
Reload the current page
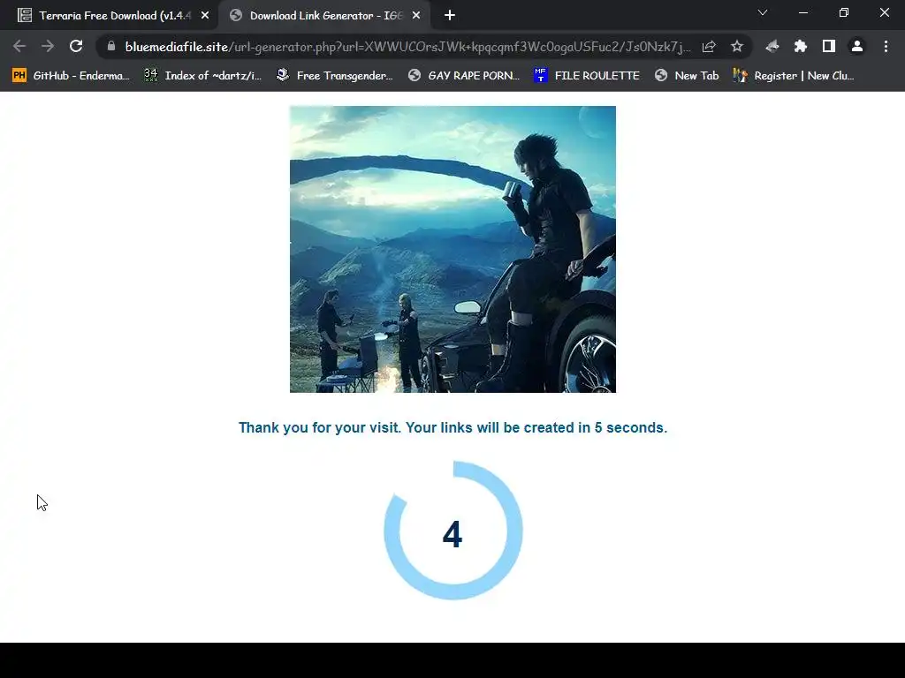pos(76,47)
